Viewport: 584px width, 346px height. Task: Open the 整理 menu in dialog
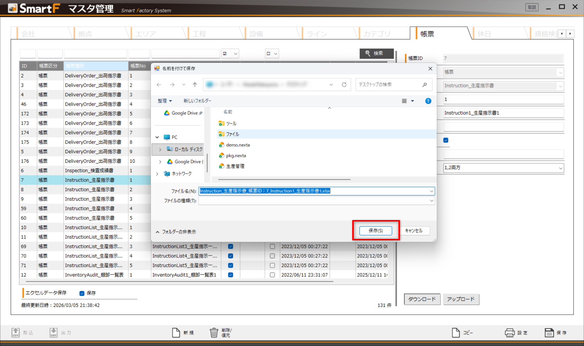[165, 101]
